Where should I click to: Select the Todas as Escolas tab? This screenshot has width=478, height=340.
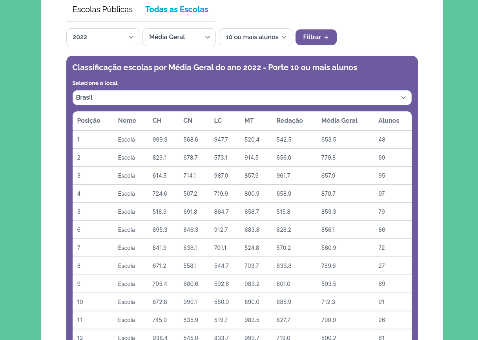[x=177, y=9]
